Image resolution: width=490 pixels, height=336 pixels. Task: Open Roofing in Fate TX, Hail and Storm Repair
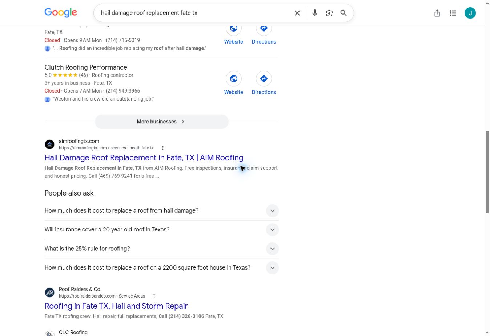click(116, 306)
